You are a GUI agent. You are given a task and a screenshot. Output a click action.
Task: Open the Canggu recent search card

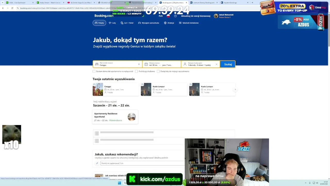pos(116,89)
